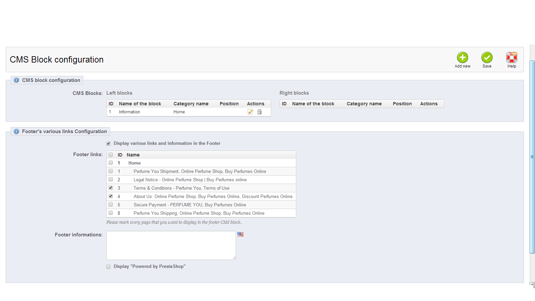Check the Legal Notice checkbox

(111, 180)
